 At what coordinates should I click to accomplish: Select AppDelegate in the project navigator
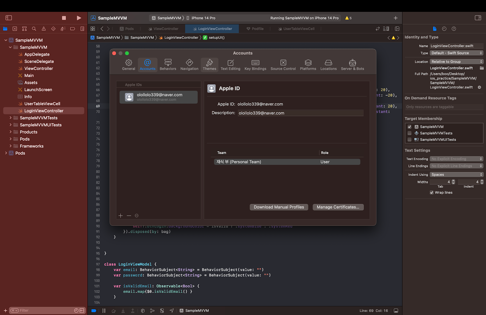pyautogui.click(x=37, y=54)
